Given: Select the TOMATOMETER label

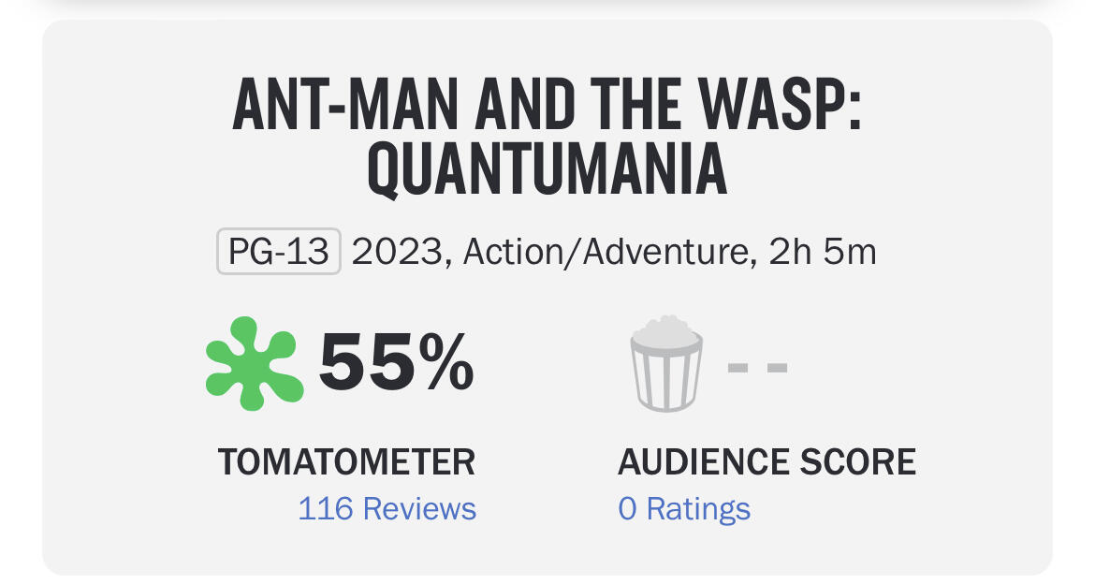Looking at the screenshot, I should click(x=346, y=462).
